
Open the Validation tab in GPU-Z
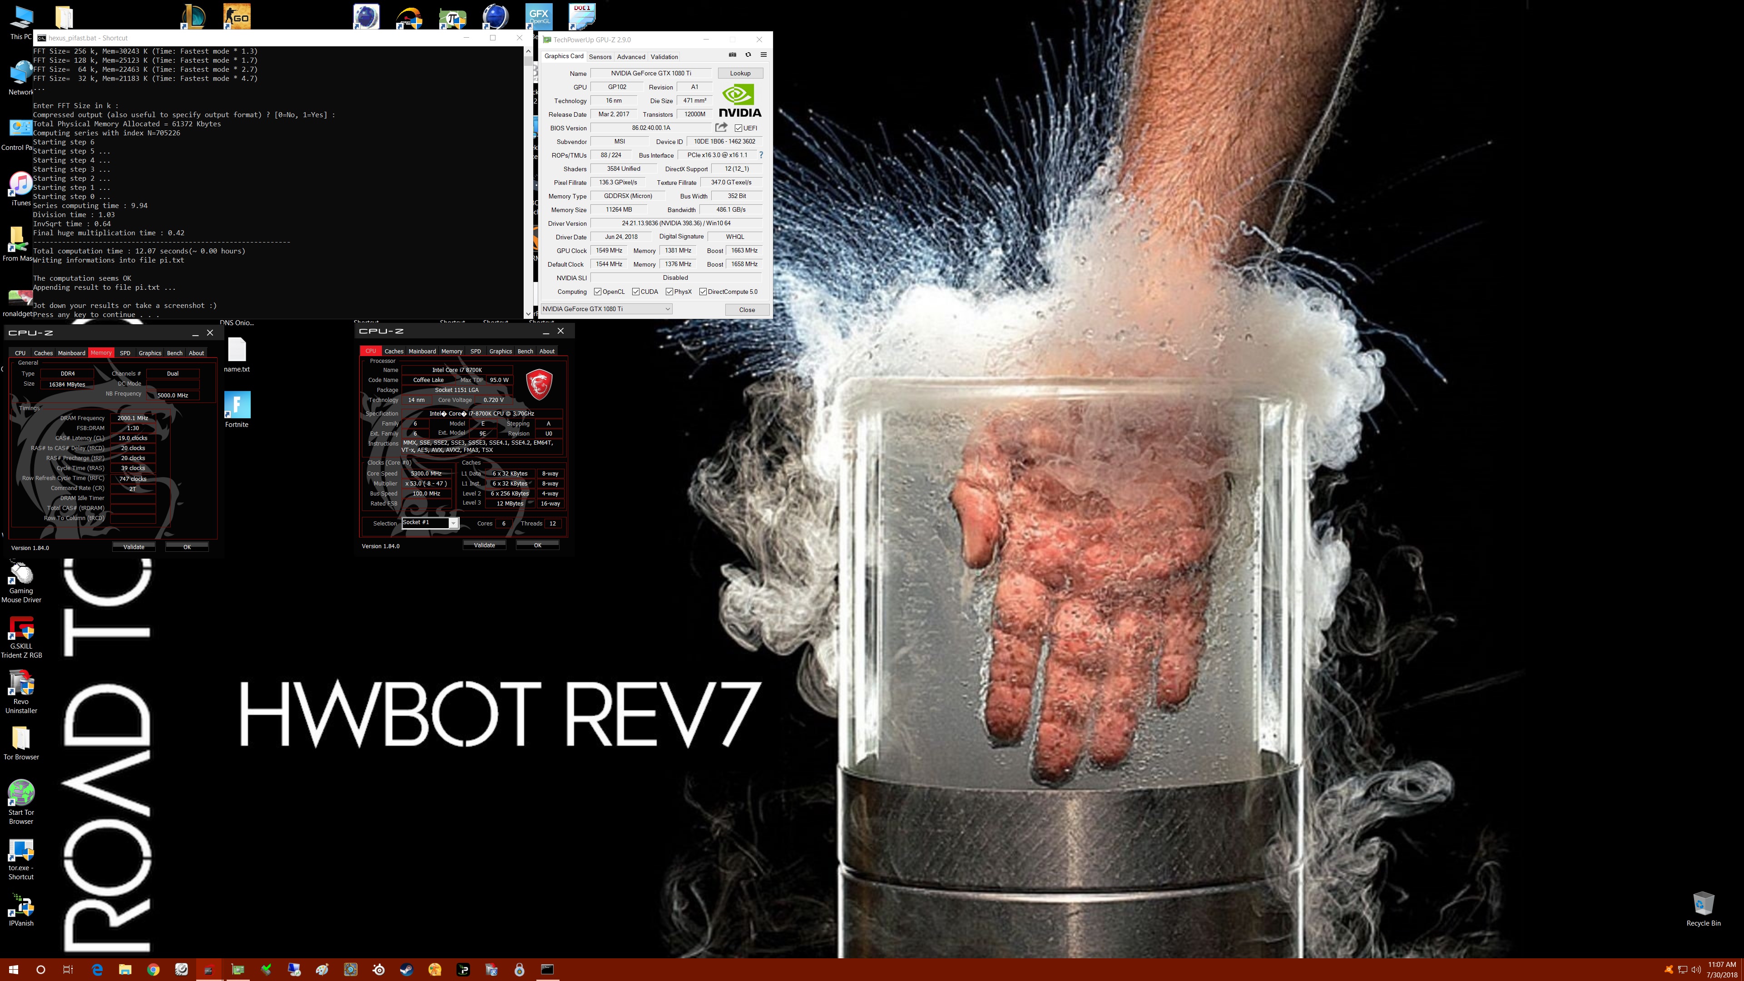pyautogui.click(x=664, y=57)
